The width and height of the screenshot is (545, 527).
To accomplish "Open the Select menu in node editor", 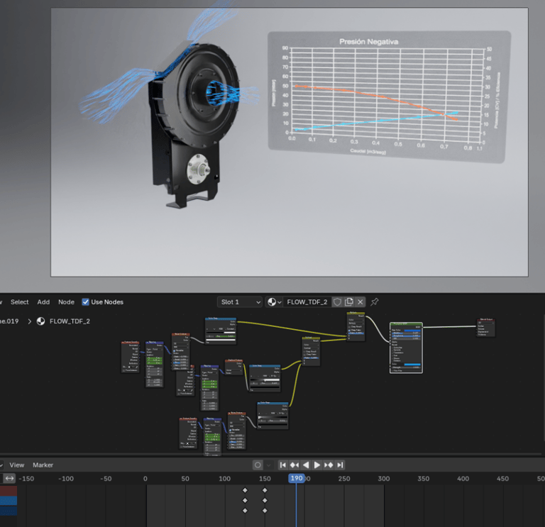I will click(19, 302).
